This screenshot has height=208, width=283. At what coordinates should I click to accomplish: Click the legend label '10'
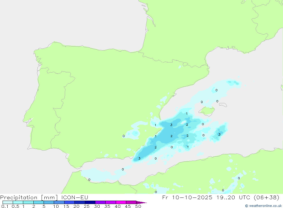(56, 206)
